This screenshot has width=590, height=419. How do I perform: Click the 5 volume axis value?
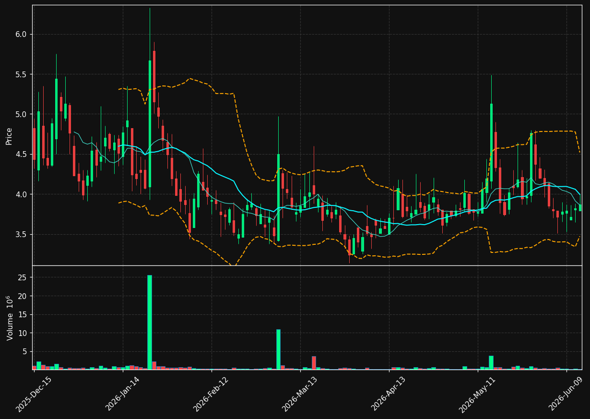[25, 351]
